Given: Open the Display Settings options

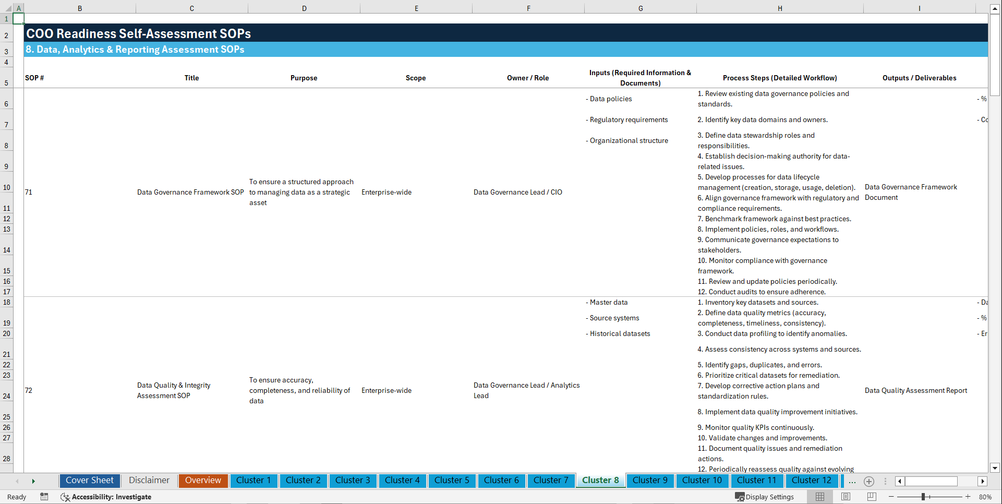Looking at the screenshot, I should coord(765,497).
